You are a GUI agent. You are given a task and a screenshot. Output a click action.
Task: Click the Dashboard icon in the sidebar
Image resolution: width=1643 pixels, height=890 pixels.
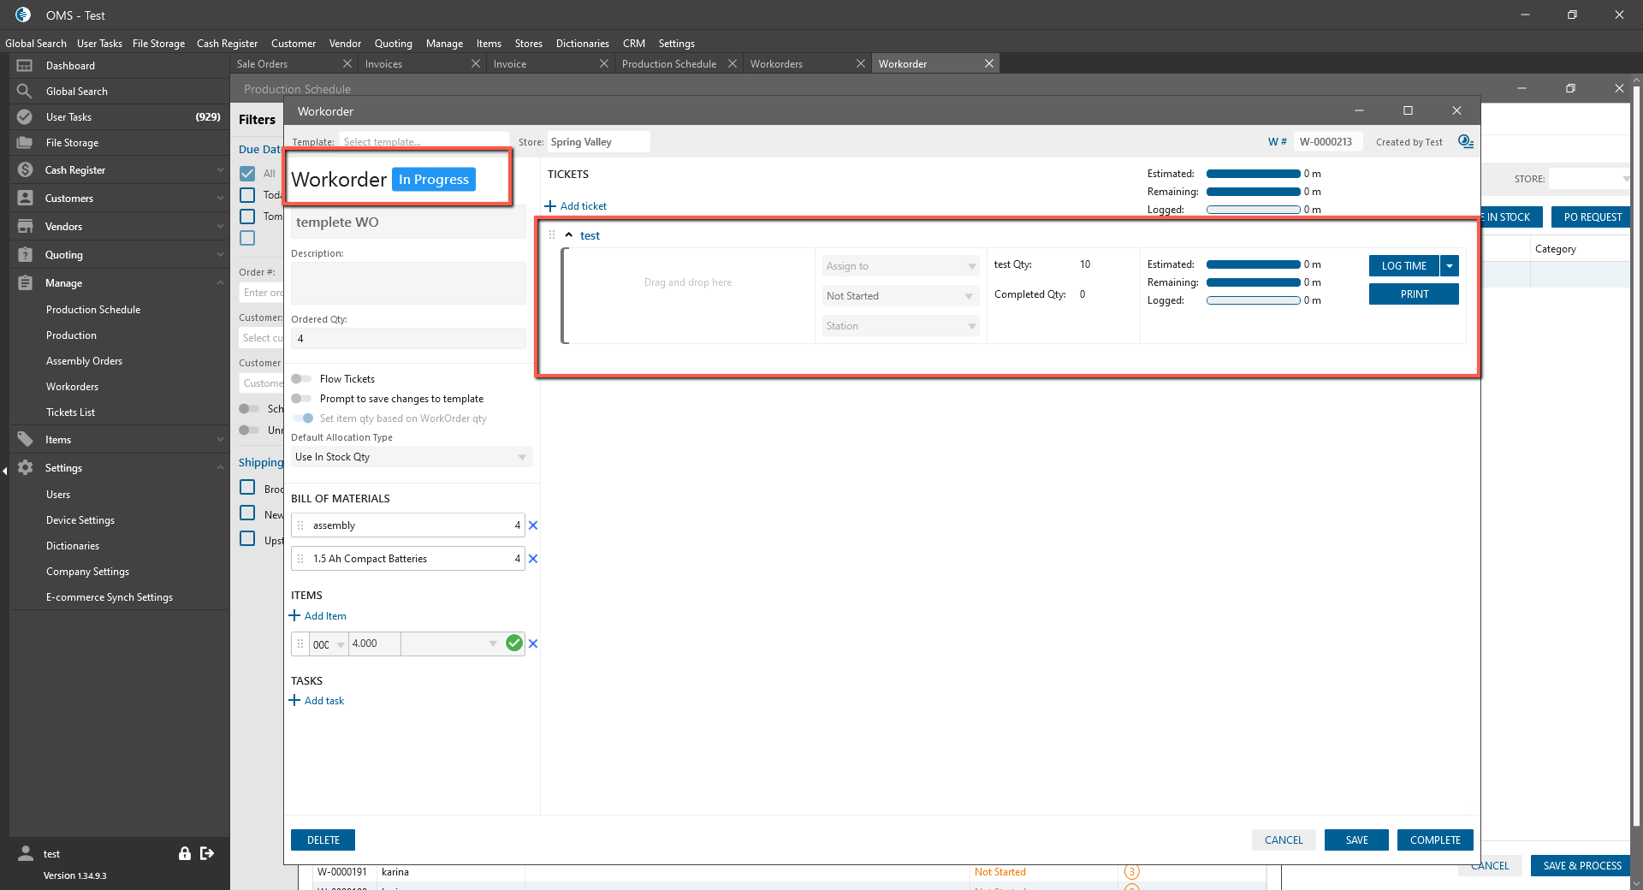[x=25, y=66]
